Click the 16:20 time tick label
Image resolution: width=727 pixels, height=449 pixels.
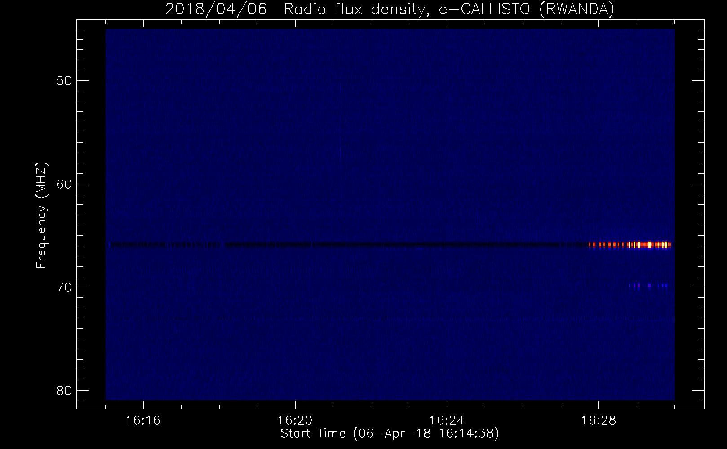[x=295, y=421]
